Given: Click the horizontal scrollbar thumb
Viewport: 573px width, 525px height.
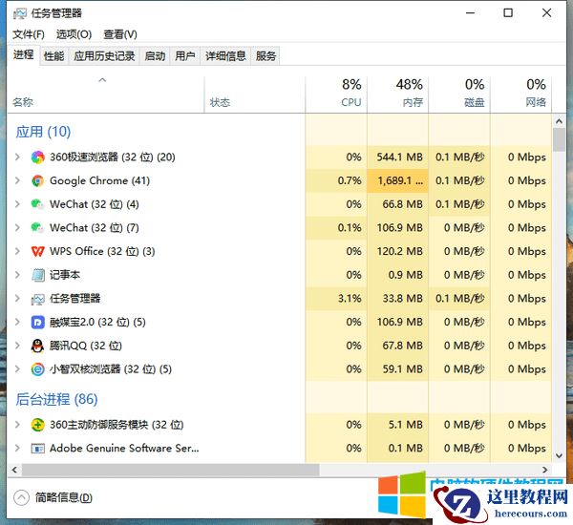Looking at the screenshot, I should pos(170,470).
